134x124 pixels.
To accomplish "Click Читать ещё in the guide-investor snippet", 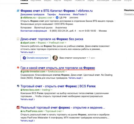I will point(75,78).
